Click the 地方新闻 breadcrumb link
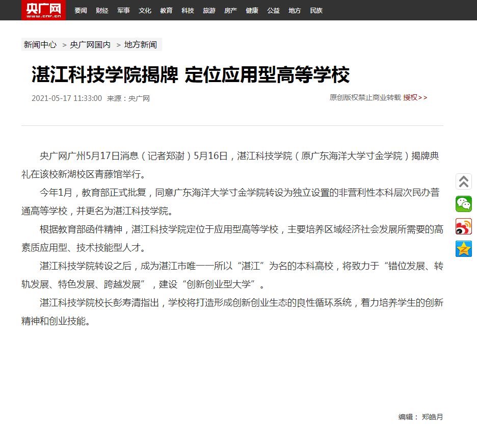This screenshot has height=447, width=477. click(x=141, y=45)
